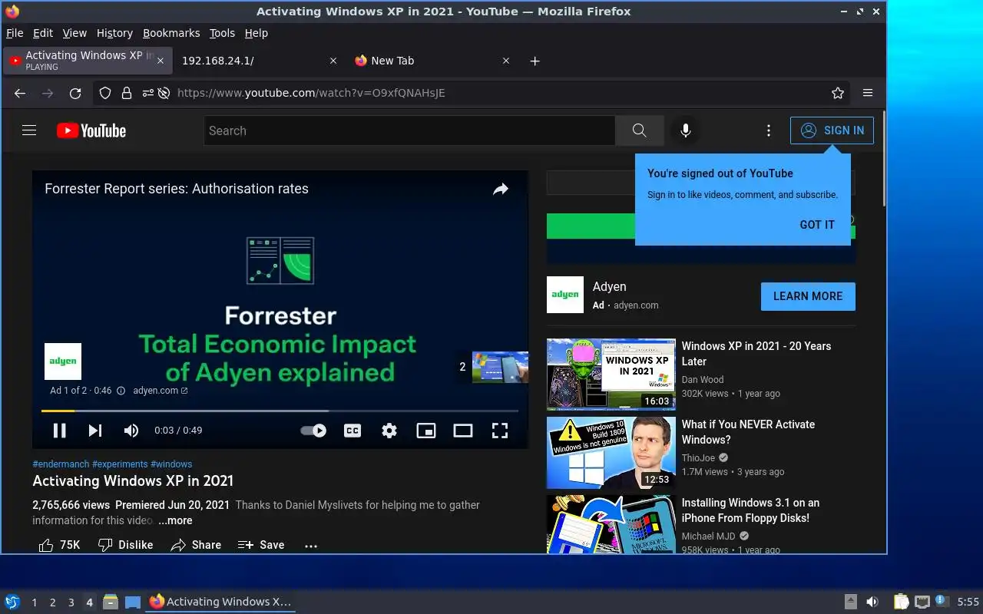Save the video to a playlist
Screen dimensions: 983x614
pyautogui.click(x=261, y=545)
